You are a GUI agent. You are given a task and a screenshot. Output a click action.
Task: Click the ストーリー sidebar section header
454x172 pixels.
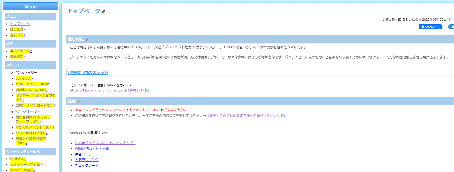(31, 65)
